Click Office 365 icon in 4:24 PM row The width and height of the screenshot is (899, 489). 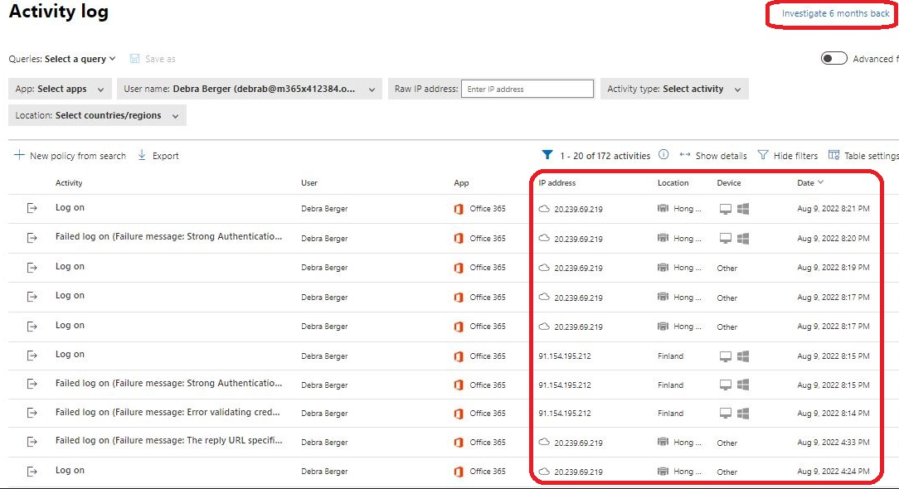tap(459, 472)
